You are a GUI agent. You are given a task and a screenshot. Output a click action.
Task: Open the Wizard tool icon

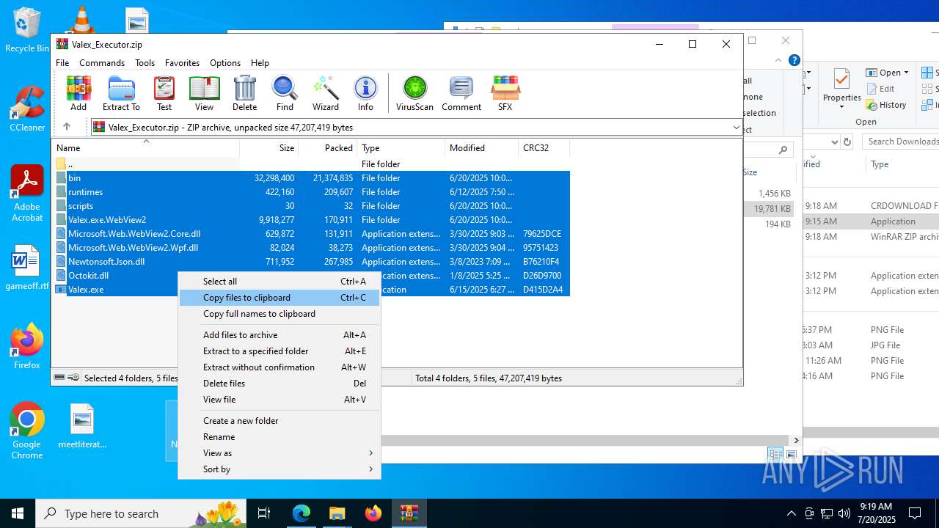click(326, 93)
